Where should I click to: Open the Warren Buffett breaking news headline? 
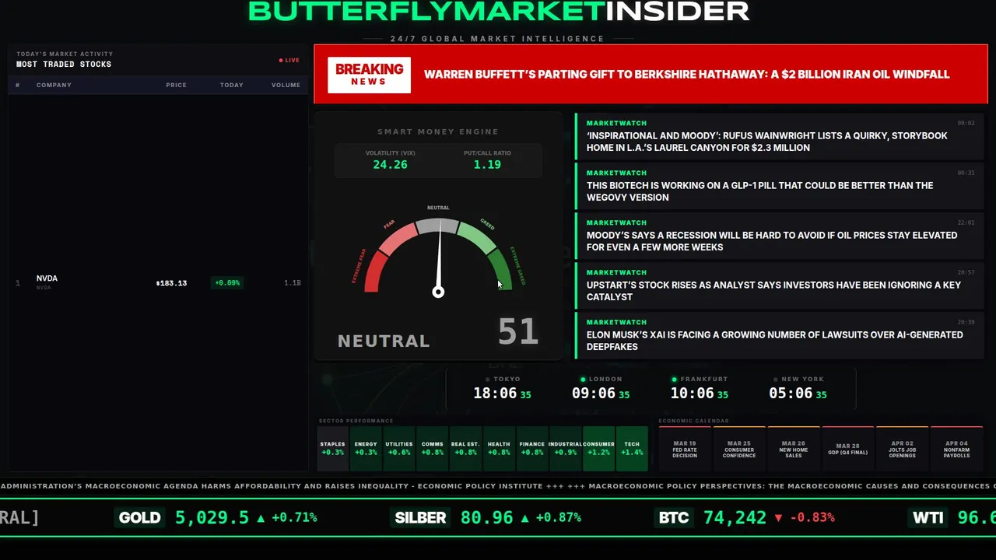pos(686,75)
